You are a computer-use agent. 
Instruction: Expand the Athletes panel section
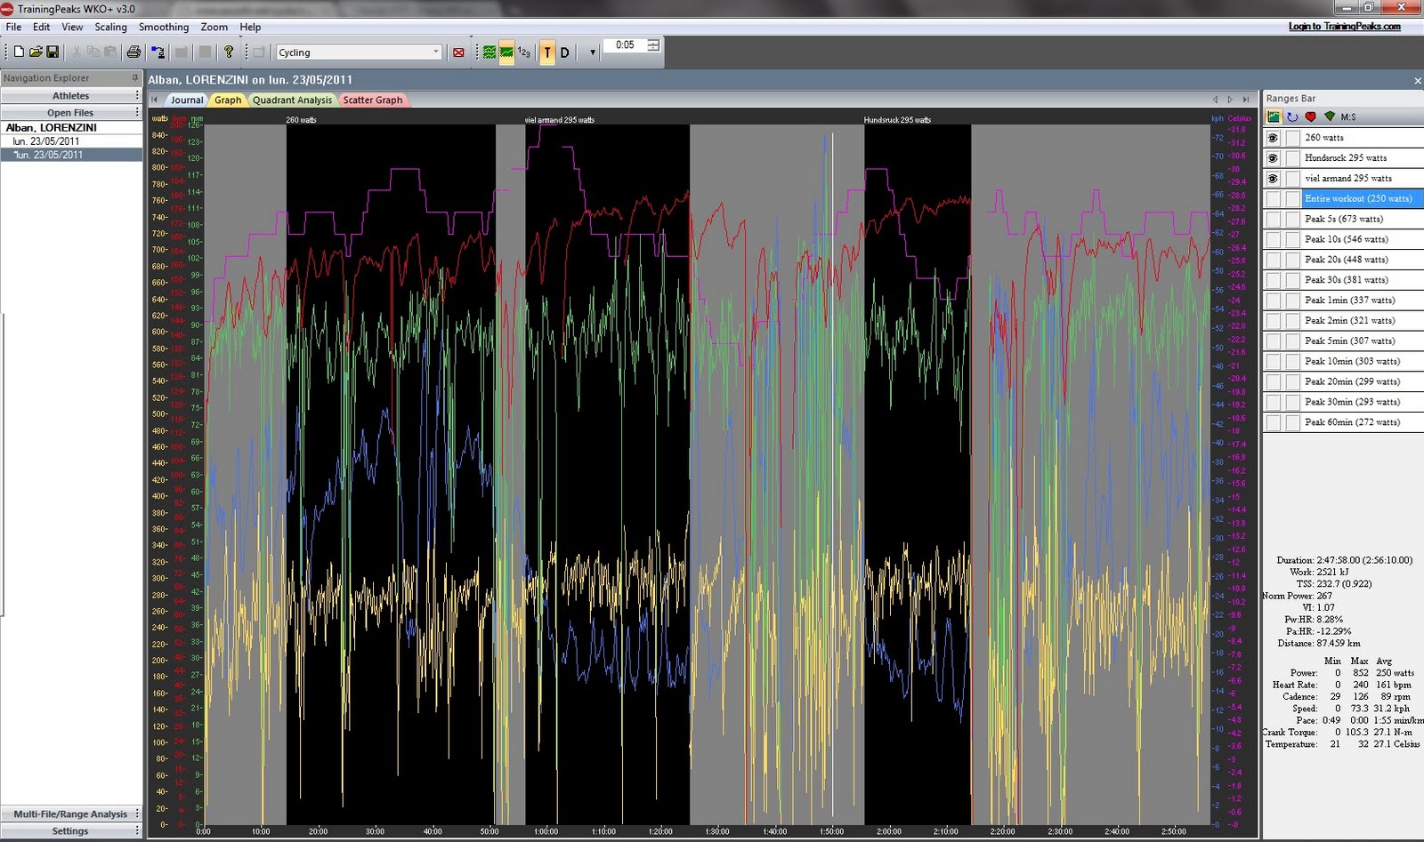pyautogui.click(x=71, y=95)
